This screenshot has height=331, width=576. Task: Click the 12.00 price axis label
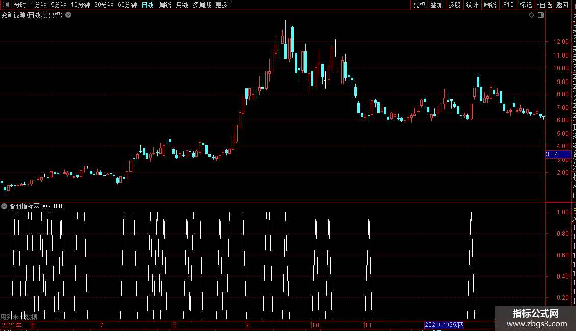561,42
